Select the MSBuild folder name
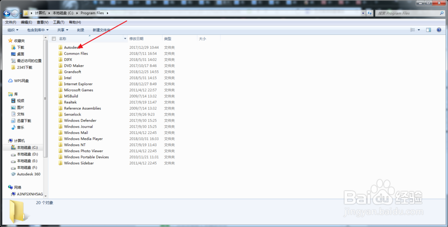The height and width of the screenshot is (227, 448). point(71,96)
